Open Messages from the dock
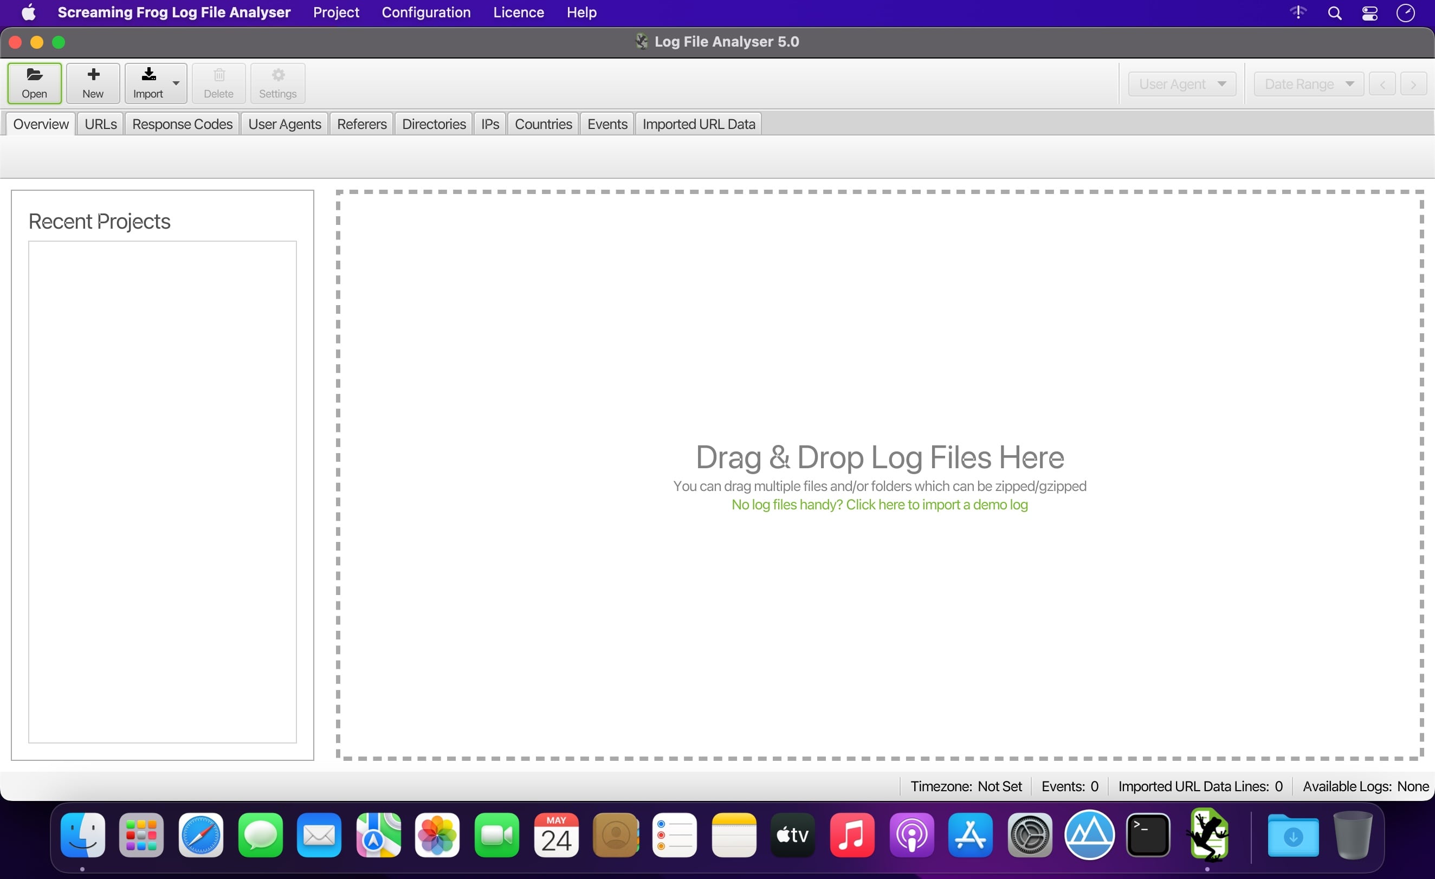 [260, 835]
